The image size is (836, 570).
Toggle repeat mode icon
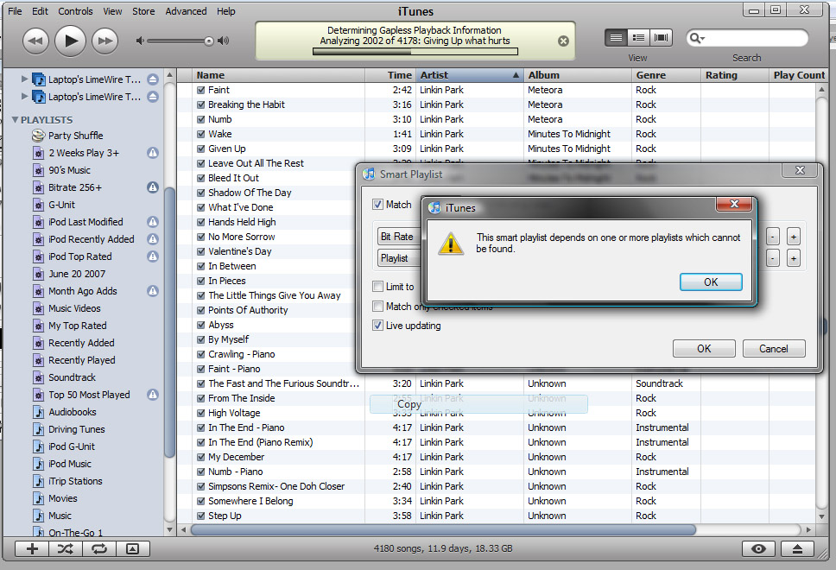(x=99, y=548)
